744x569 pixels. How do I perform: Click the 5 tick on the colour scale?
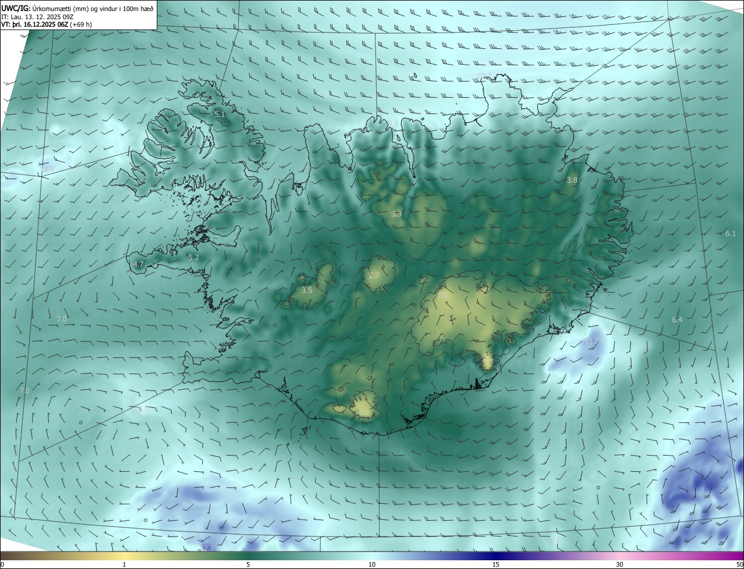pyautogui.click(x=248, y=564)
